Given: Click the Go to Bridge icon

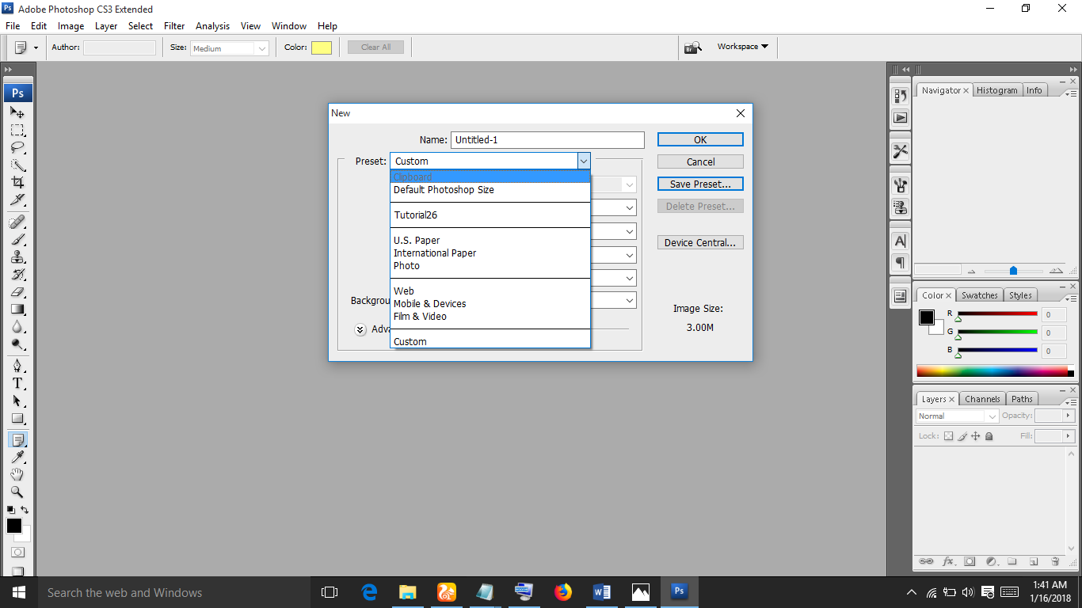Looking at the screenshot, I should coord(693,47).
